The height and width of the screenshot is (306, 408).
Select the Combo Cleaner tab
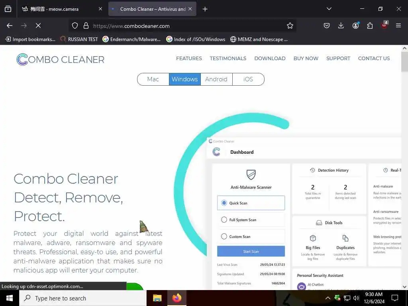[152, 9]
